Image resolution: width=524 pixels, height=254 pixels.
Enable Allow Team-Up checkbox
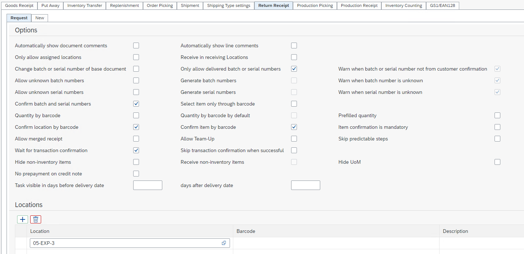(x=294, y=139)
